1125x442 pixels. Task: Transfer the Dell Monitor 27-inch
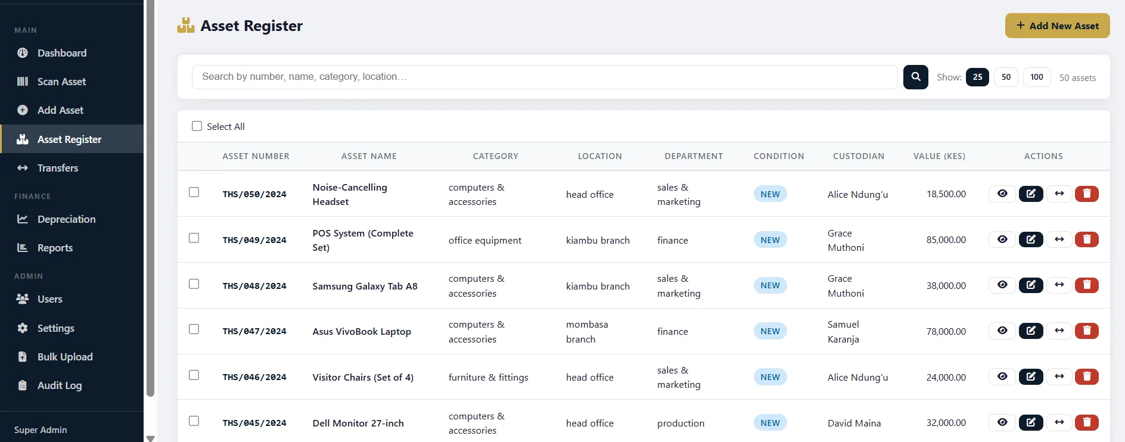[x=1059, y=422]
